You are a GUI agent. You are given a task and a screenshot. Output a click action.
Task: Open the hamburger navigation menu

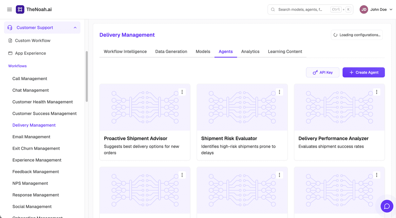[10, 10]
